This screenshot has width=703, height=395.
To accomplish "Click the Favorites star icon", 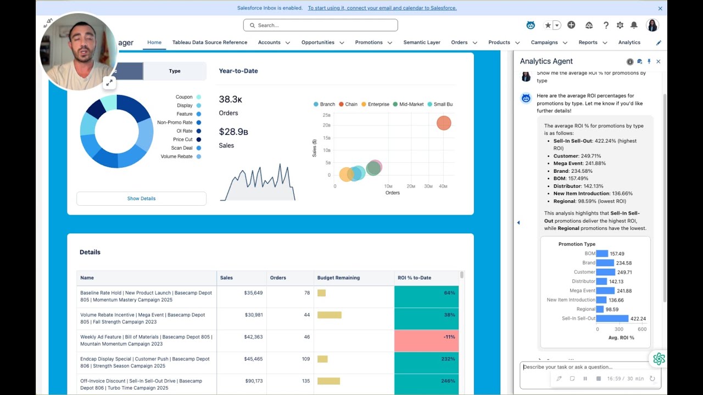I will [x=548, y=25].
